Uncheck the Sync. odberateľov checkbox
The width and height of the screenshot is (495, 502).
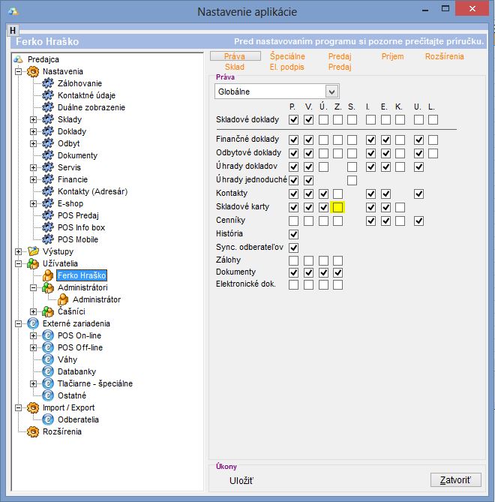click(293, 248)
